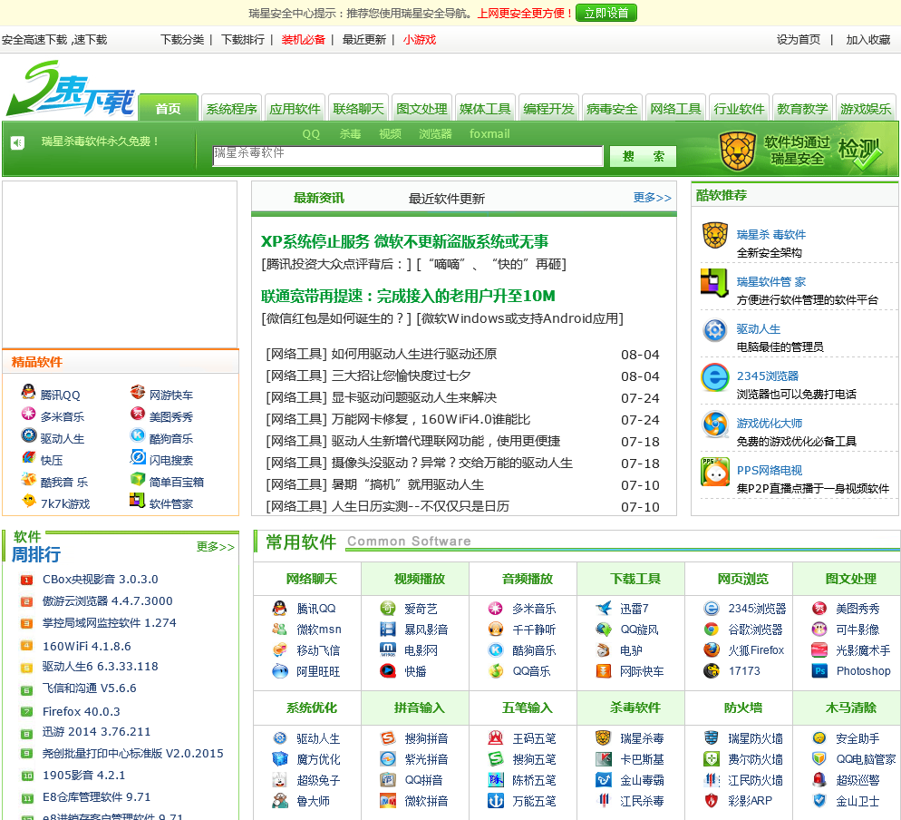
Task: Click the 爱奇艺 icon in 视频播放
Action: pos(388,609)
